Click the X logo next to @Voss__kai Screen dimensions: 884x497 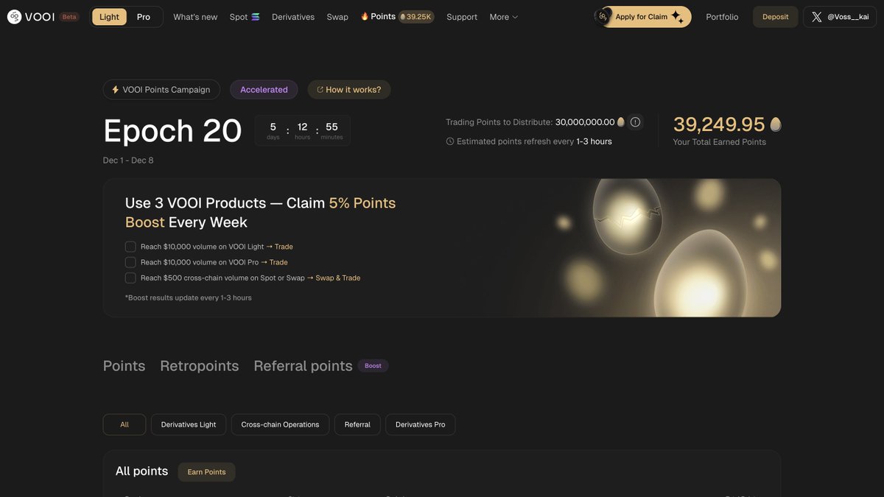coord(816,17)
